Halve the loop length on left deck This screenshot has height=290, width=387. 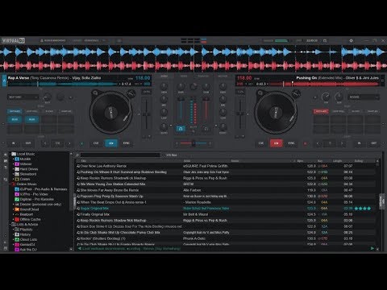(x=45, y=143)
